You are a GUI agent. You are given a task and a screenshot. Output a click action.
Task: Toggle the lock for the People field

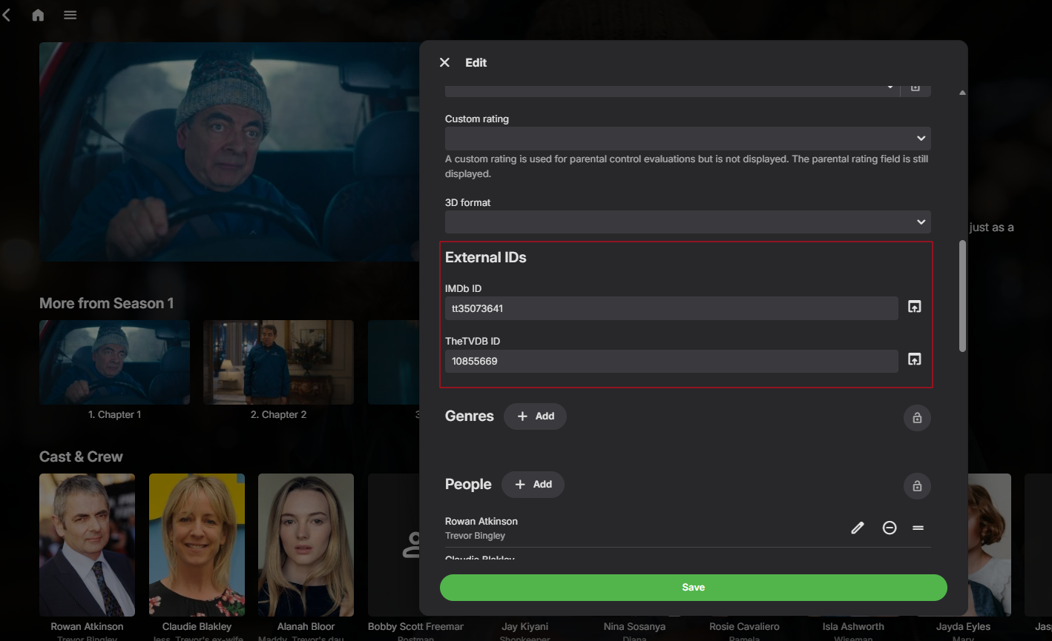[x=917, y=486]
